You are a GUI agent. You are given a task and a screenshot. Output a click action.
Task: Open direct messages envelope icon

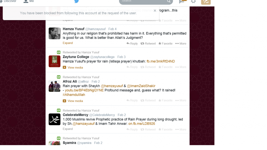pyautogui.click(x=182, y=2)
